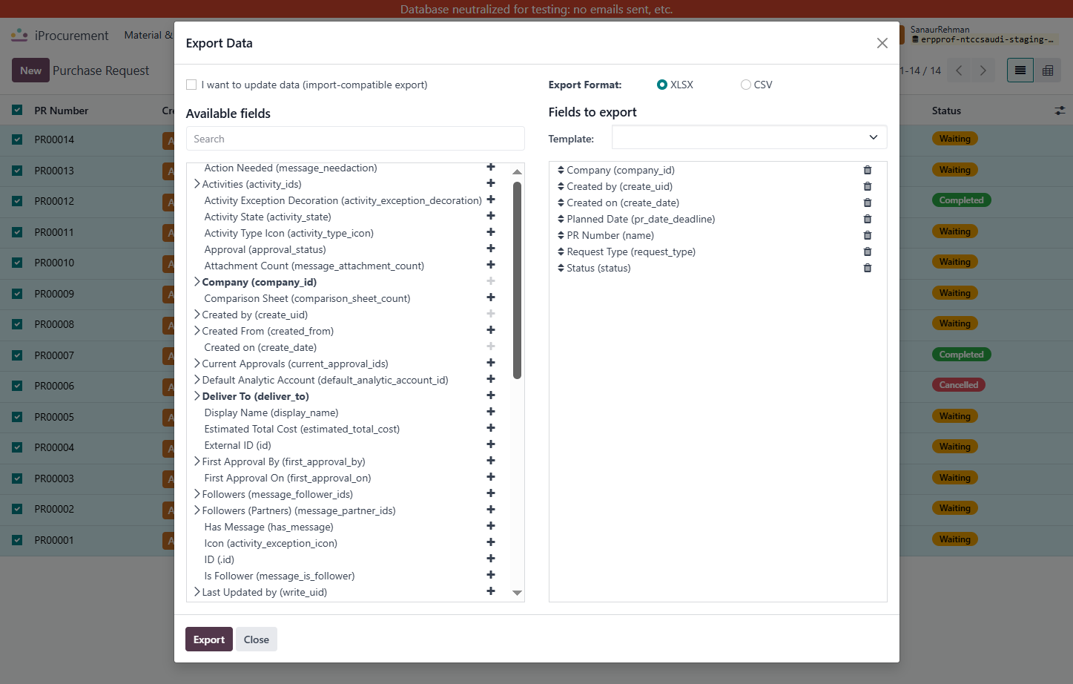Add Display Name field with plus icon

(491, 412)
